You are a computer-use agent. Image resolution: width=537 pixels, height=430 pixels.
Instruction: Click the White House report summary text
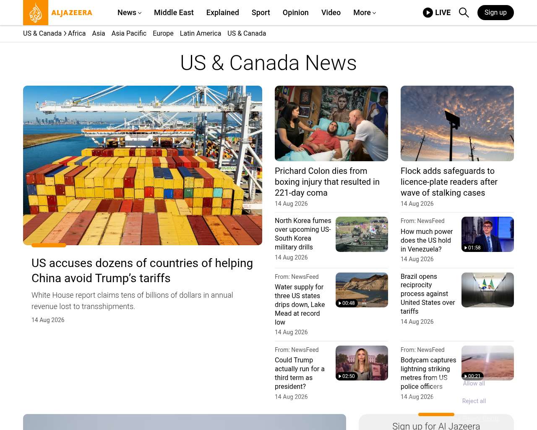(x=132, y=301)
